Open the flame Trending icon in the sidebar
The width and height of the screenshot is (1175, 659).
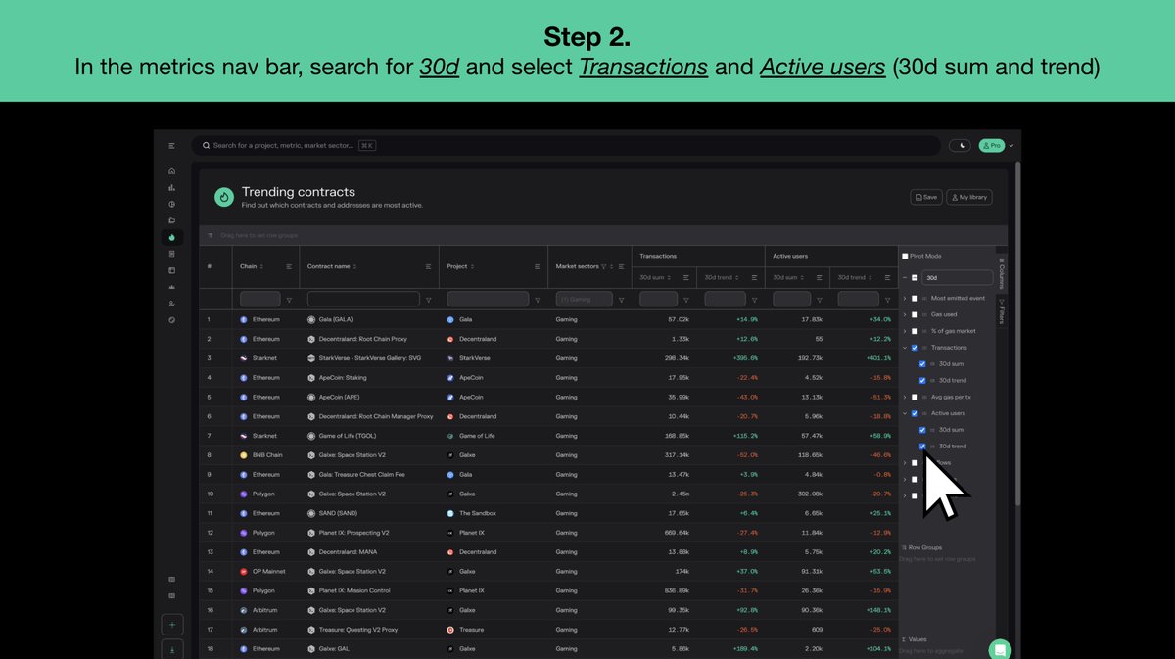click(172, 237)
